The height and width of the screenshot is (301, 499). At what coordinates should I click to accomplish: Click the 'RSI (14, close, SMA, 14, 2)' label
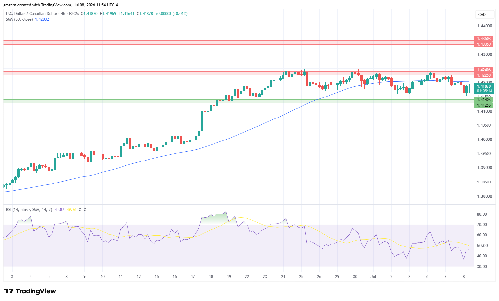pyautogui.click(x=29, y=210)
